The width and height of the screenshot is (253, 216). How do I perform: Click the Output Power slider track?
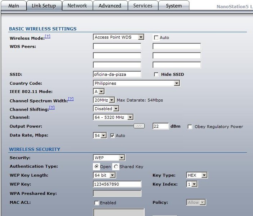point(116,126)
